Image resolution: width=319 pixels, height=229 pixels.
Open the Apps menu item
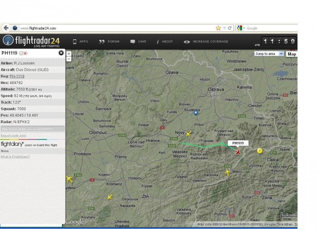coord(81,42)
